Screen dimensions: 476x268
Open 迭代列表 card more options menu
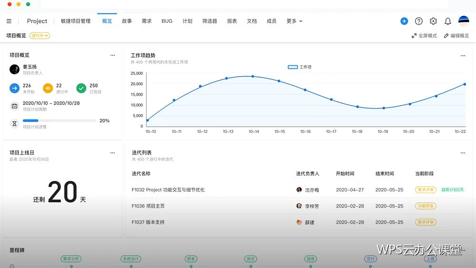click(463, 153)
